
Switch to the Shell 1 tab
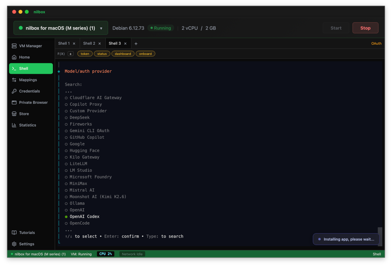tap(64, 43)
